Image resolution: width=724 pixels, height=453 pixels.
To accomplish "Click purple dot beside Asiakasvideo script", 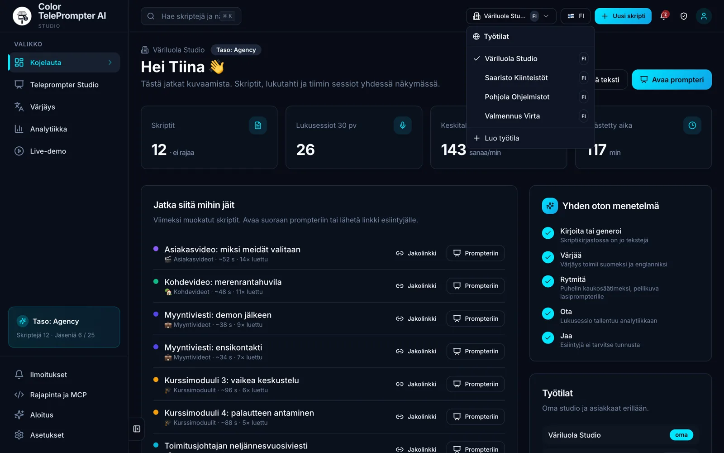I will pos(156,249).
